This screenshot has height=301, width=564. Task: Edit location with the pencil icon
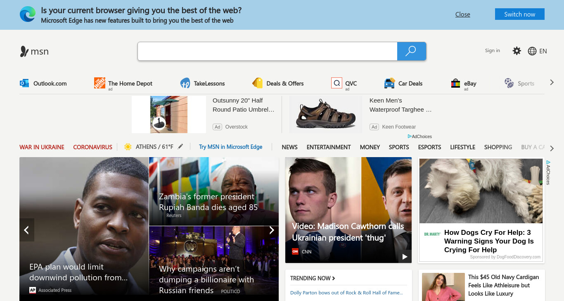[180, 146]
